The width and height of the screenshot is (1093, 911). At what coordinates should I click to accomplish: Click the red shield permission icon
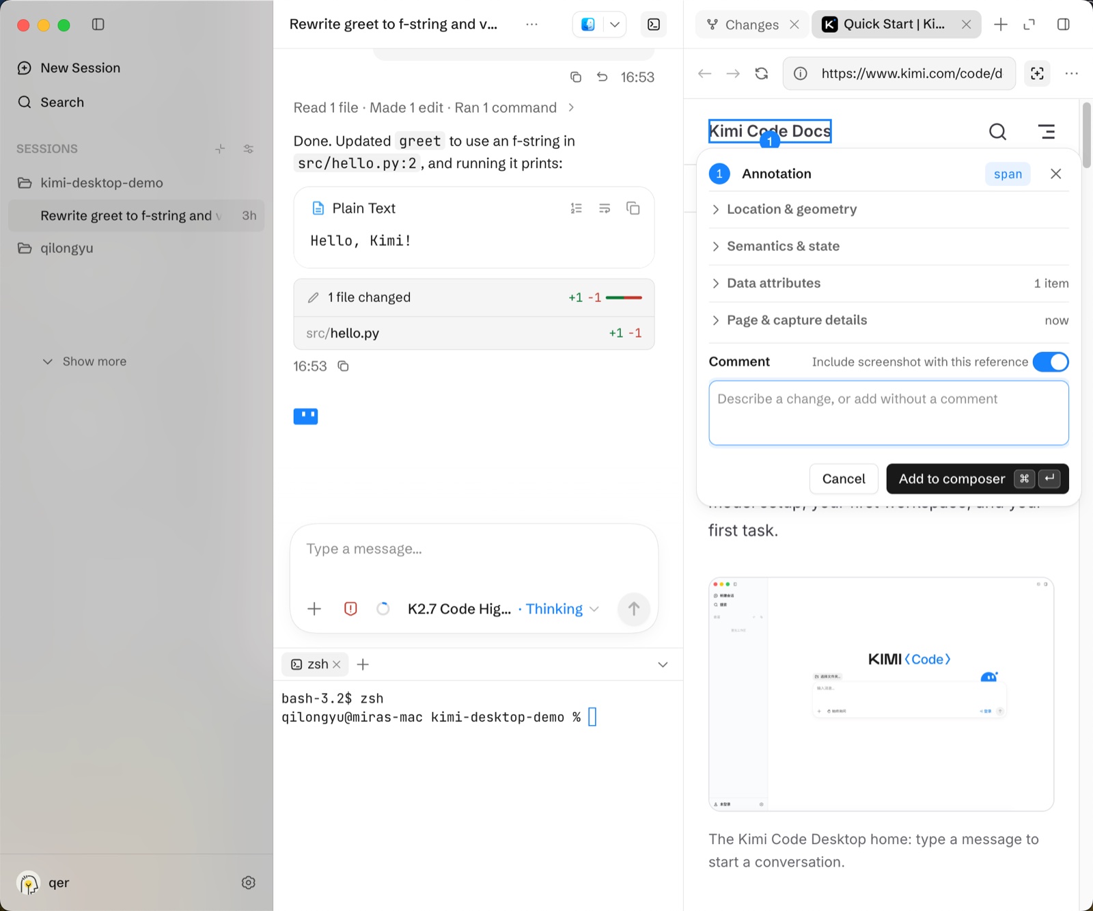point(350,608)
